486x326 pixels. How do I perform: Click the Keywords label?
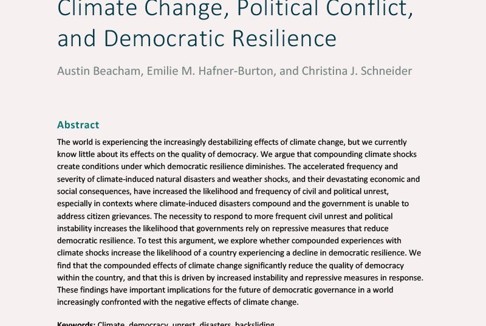(76, 324)
